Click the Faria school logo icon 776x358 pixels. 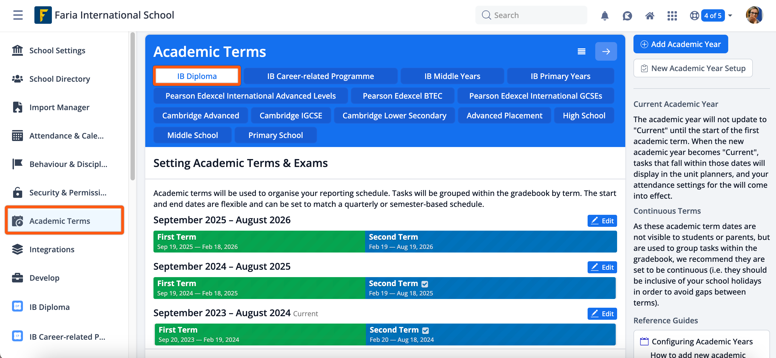43,15
